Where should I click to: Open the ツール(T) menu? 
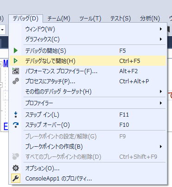[x=90, y=19]
